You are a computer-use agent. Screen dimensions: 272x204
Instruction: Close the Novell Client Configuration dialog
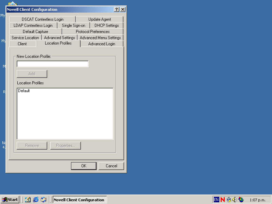click(x=123, y=10)
